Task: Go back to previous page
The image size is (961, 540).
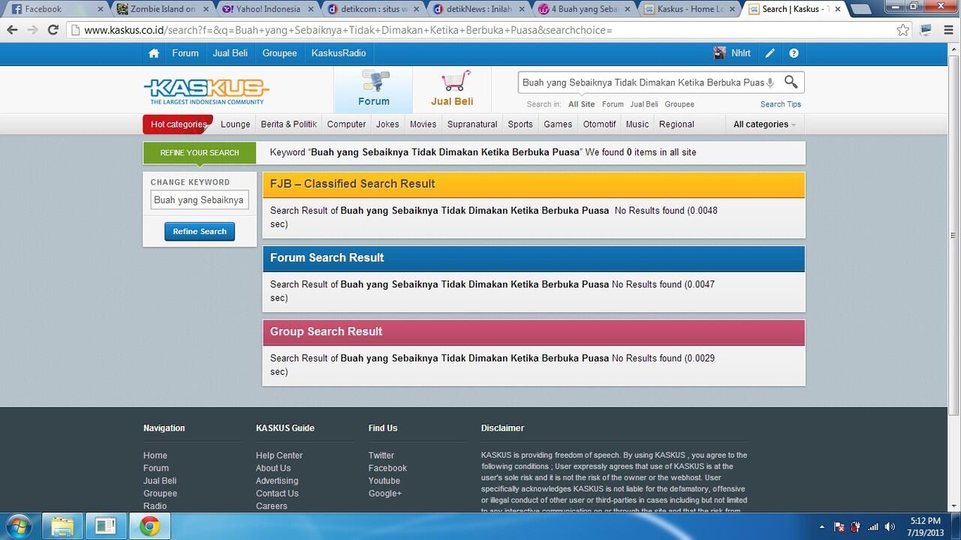Action: (x=12, y=30)
